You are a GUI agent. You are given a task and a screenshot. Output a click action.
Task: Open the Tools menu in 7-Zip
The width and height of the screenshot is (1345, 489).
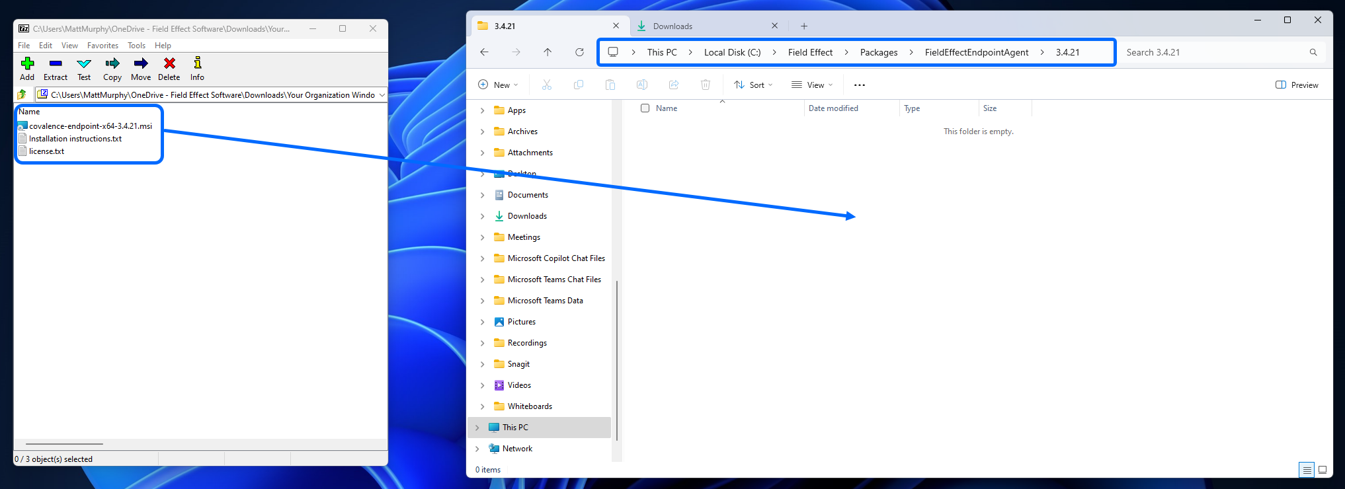tap(136, 46)
